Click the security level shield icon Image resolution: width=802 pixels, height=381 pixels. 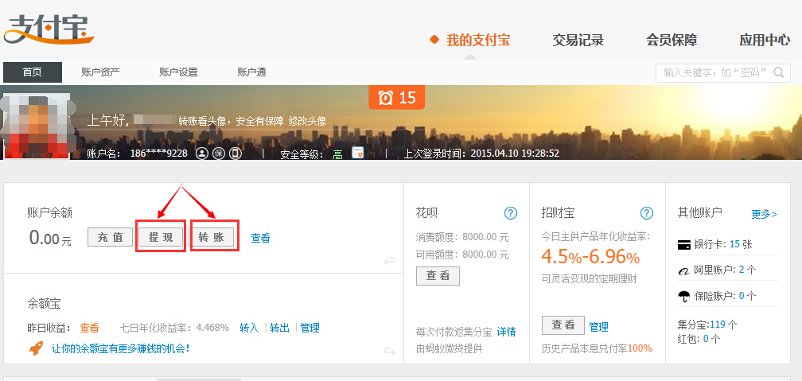point(358,153)
